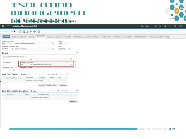Screen dimensions: 186x139
Task: Open long description for Operating Procedure
Action: point(71,65)
